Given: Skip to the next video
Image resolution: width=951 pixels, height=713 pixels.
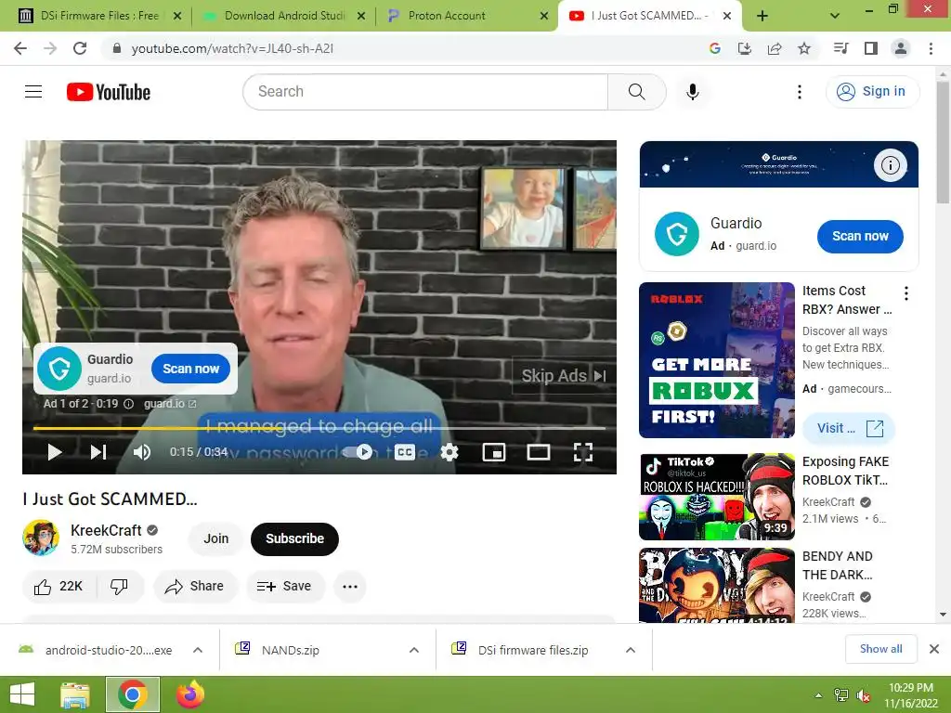Looking at the screenshot, I should click(x=98, y=452).
